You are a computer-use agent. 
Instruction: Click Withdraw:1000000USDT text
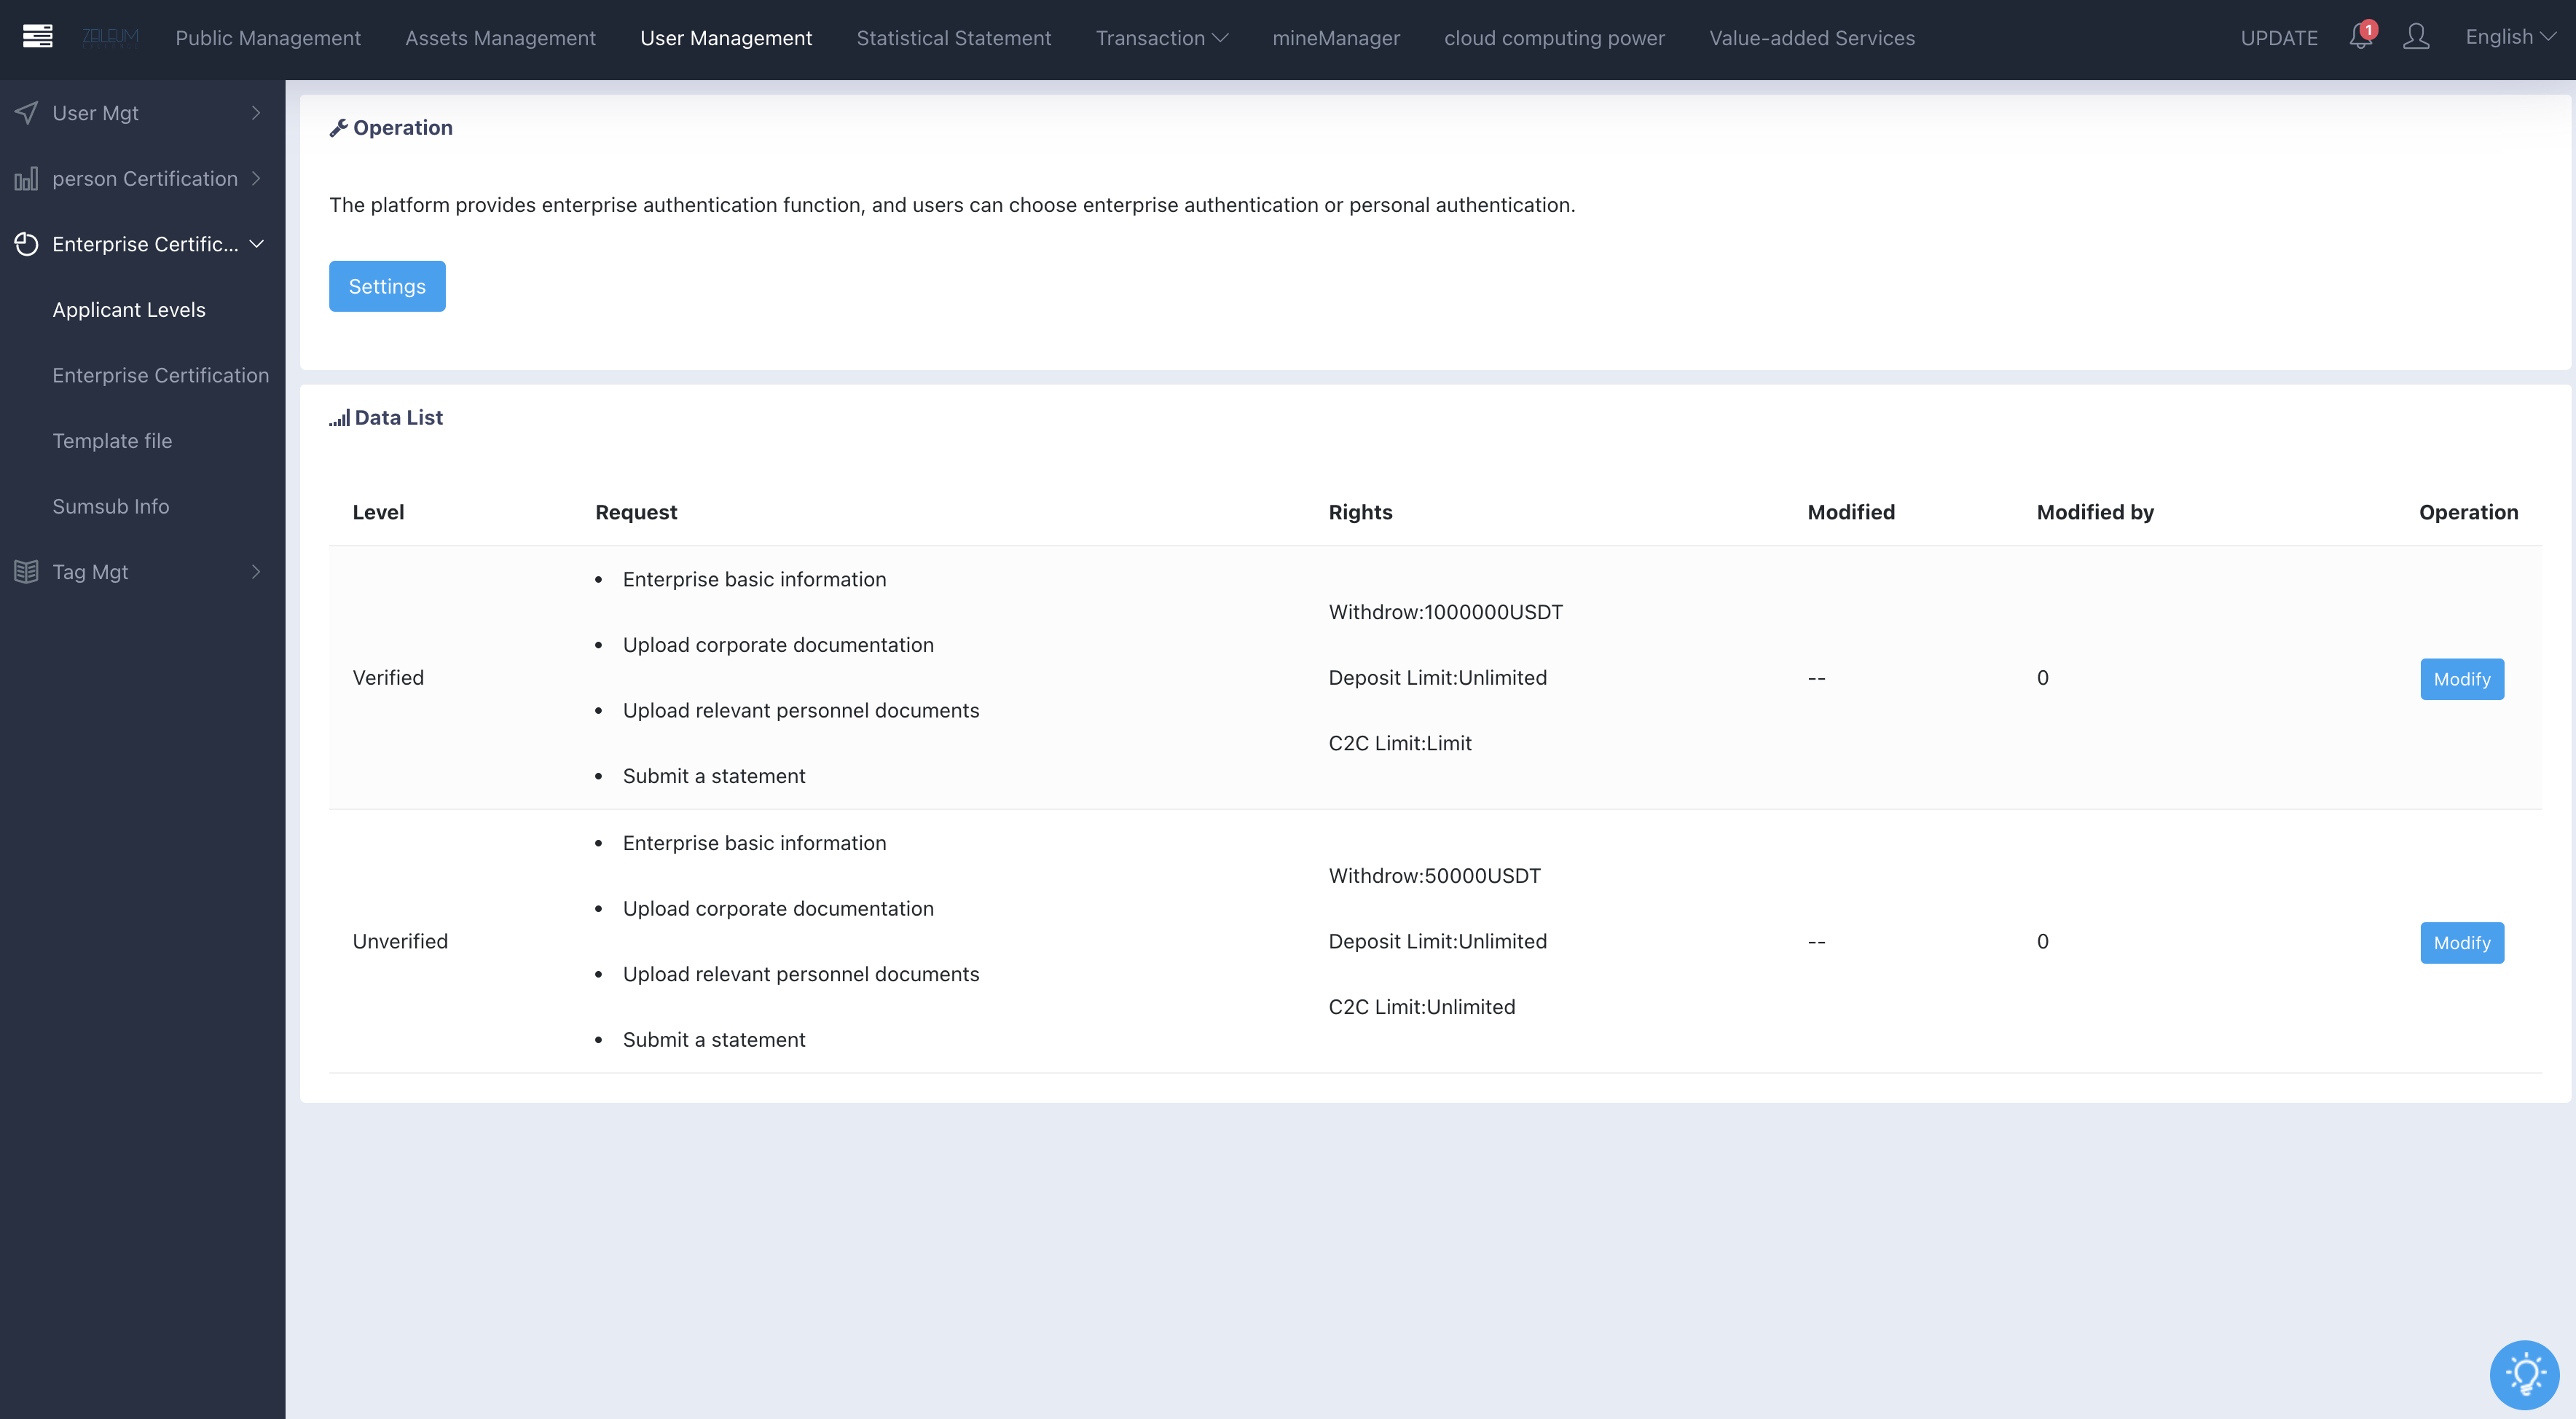click(x=1445, y=612)
